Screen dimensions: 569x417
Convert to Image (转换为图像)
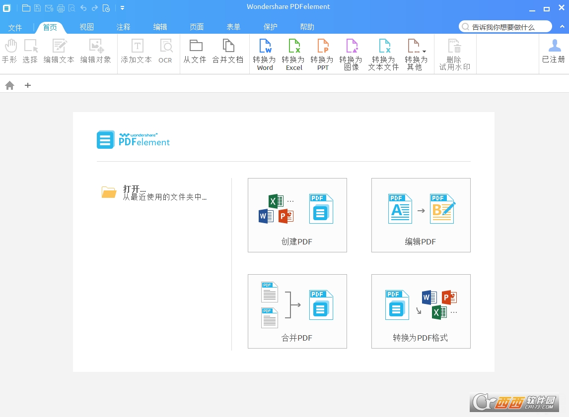[351, 55]
